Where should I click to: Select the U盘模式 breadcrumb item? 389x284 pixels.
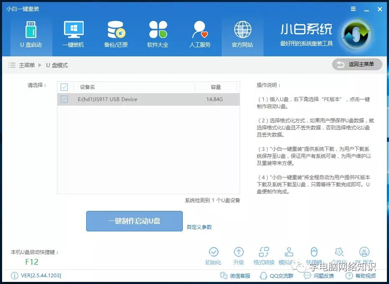tap(57, 65)
